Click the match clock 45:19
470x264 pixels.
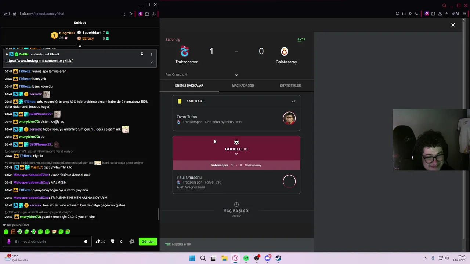click(x=301, y=39)
